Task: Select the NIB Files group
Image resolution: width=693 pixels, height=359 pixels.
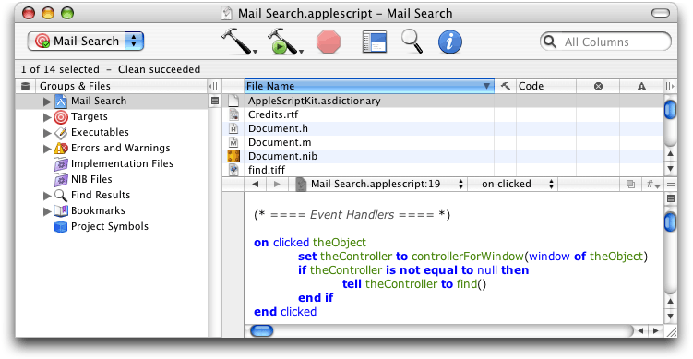Action: [112, 179]
